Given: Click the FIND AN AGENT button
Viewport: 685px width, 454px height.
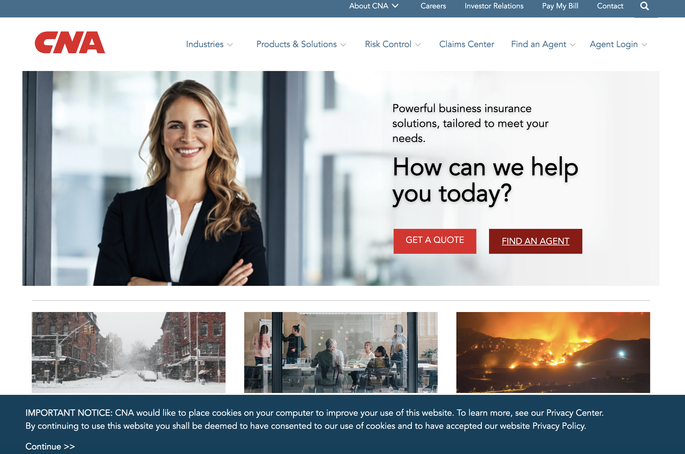Looking at the screenshot, I should pyautogui.click(x=535, y=241).
